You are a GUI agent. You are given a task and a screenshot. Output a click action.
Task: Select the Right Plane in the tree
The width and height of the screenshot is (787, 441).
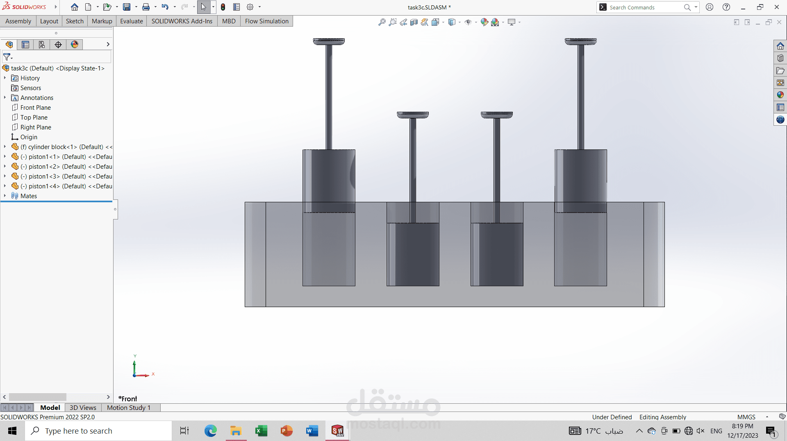pyautogui.click(x=36, y=127)
